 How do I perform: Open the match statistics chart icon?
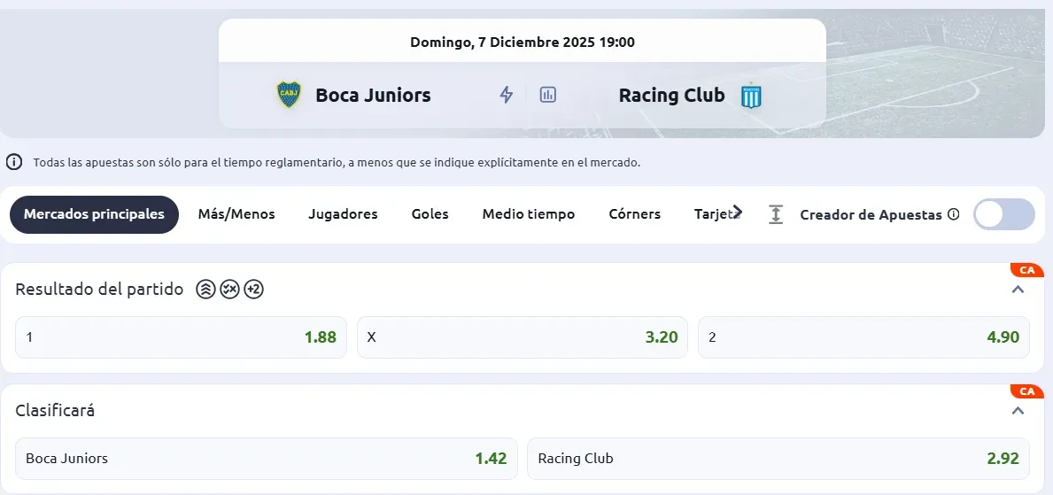click(x=548, y=95)
